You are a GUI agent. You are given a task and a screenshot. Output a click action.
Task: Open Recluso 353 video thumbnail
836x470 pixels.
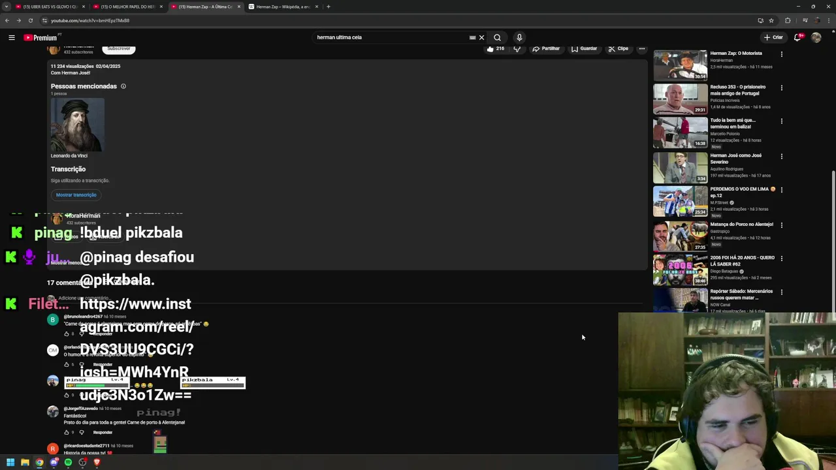(x=680, y=99)
